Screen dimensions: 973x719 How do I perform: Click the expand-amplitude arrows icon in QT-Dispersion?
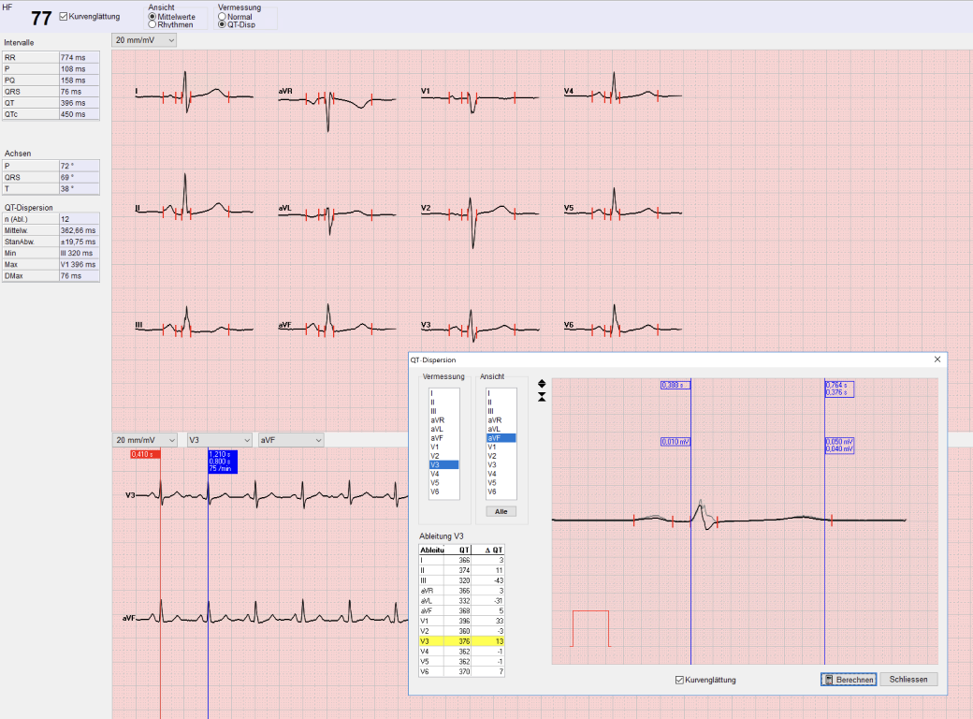pos(542,383)
